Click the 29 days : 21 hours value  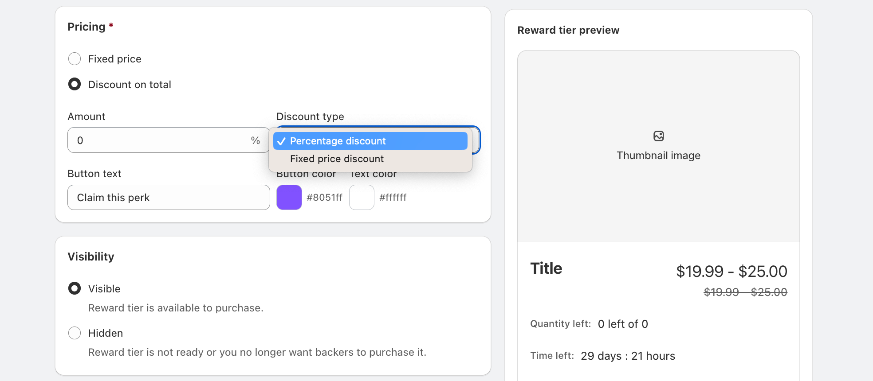tap(628, 356)
